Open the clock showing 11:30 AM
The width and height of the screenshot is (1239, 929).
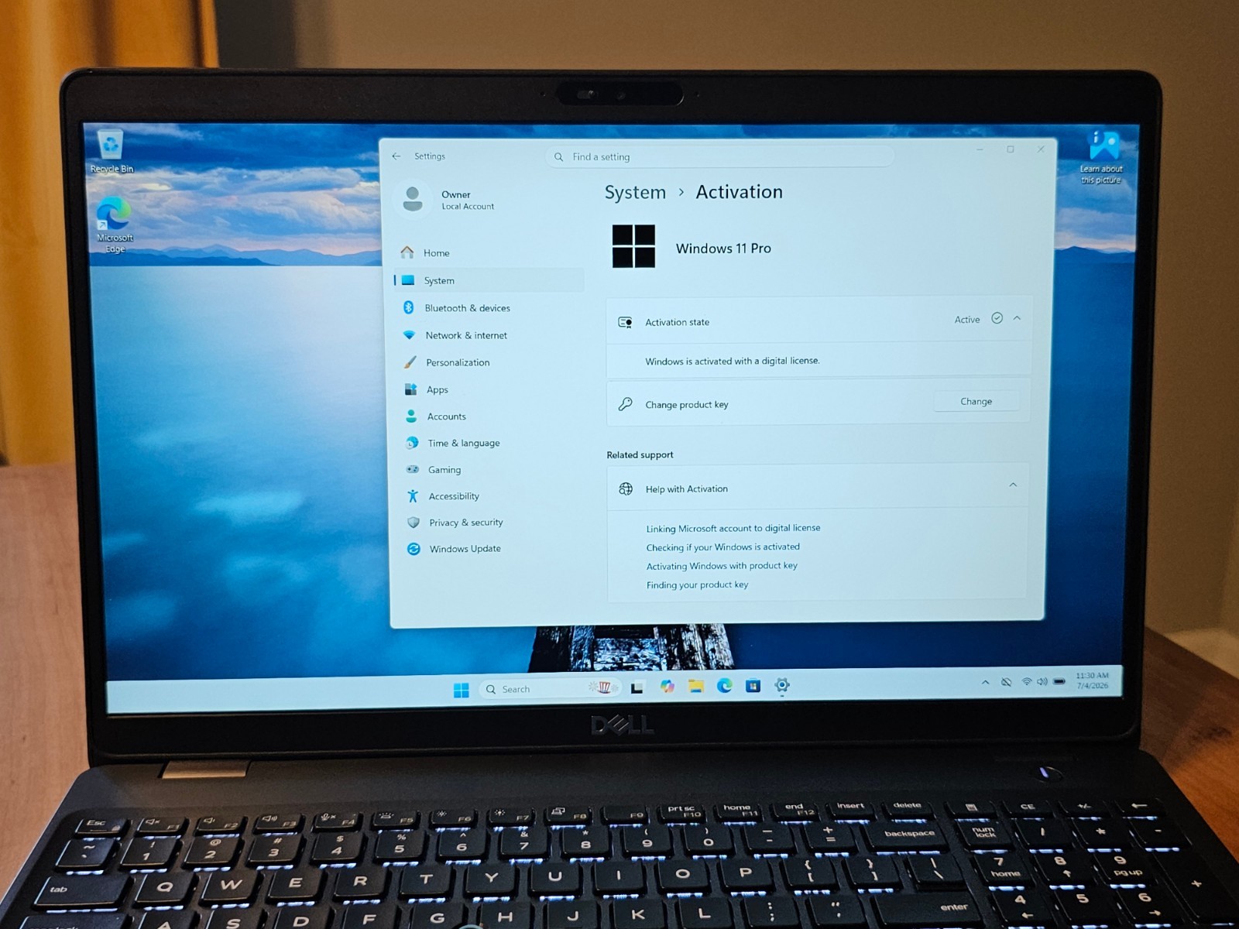pos(1092,680)
